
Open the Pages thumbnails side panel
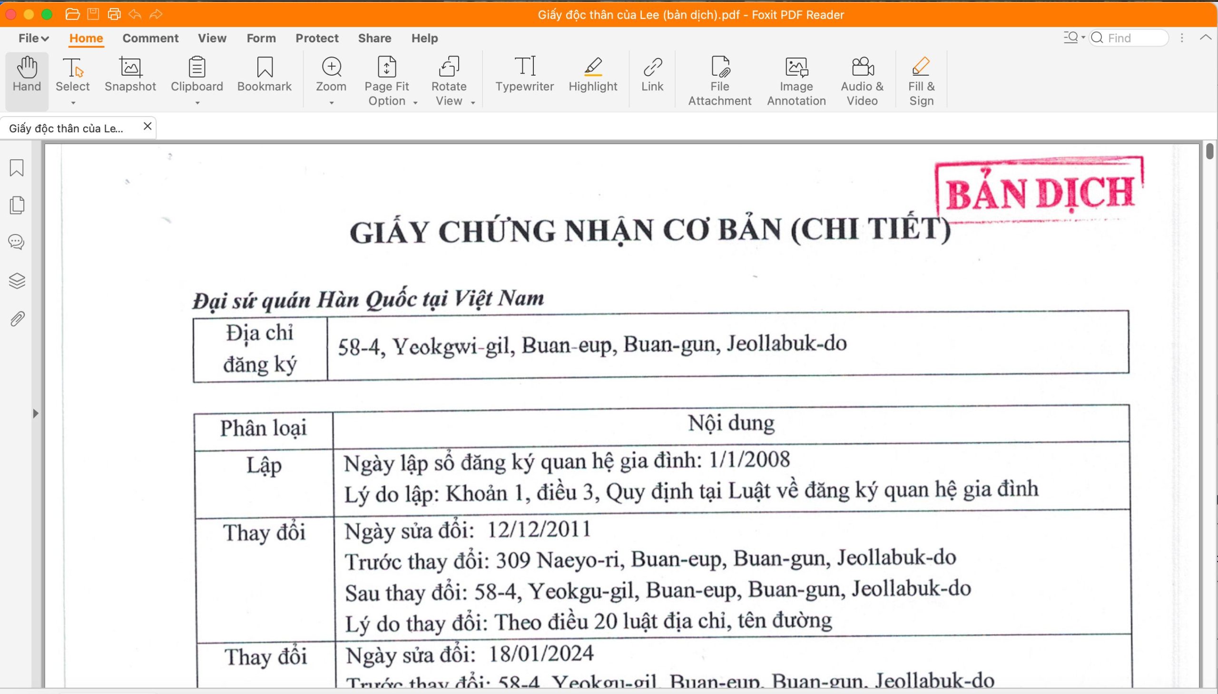(17, 205)
